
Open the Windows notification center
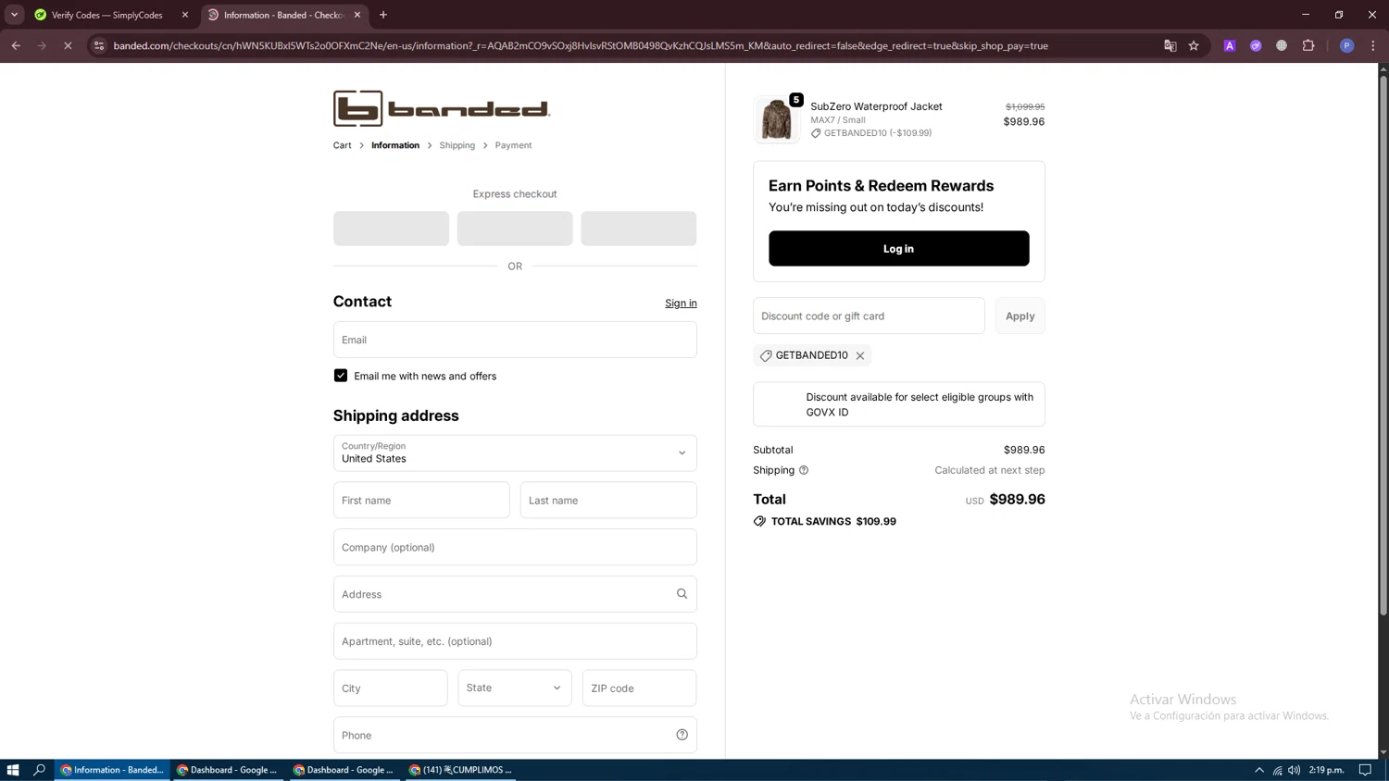tap(1365, 770)
